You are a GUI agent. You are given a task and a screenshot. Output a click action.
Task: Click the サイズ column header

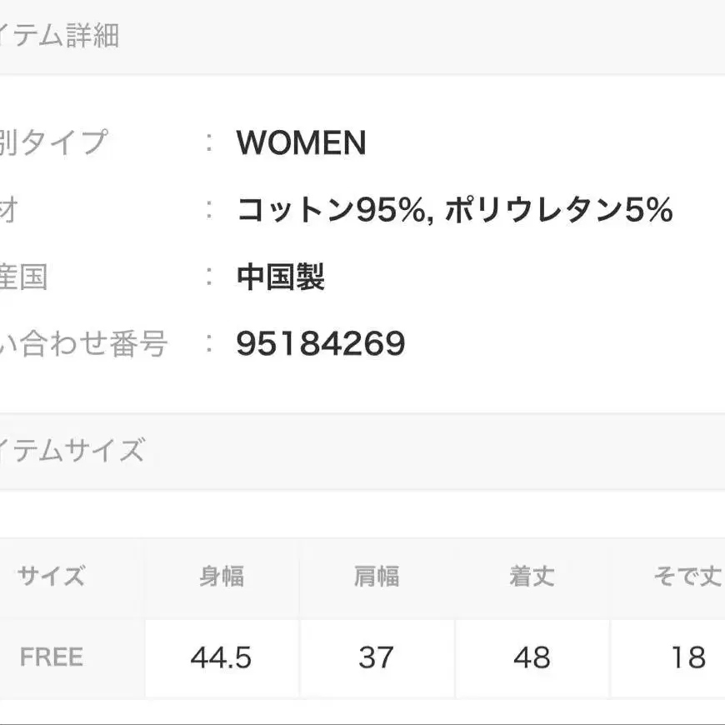tap(51, 576)
